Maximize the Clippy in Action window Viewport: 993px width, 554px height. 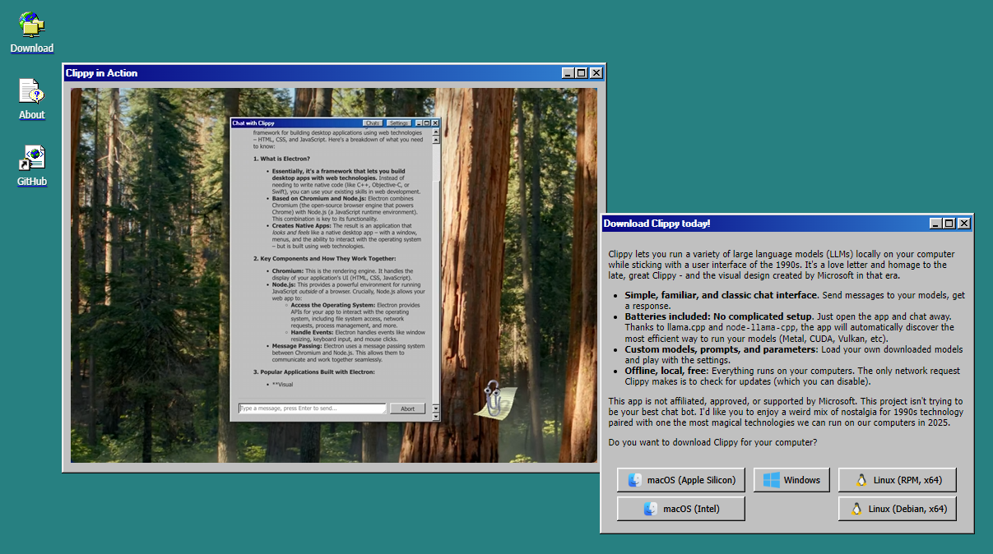(582, 73)
